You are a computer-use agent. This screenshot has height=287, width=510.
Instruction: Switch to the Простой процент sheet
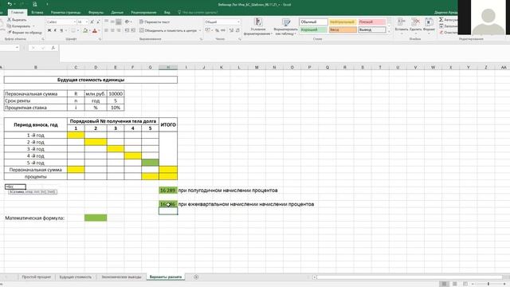pyautogui.click(x=37, y=277)
